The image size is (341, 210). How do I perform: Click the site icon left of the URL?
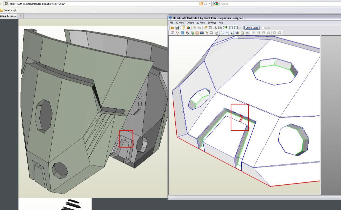click(x=6, y=4)
